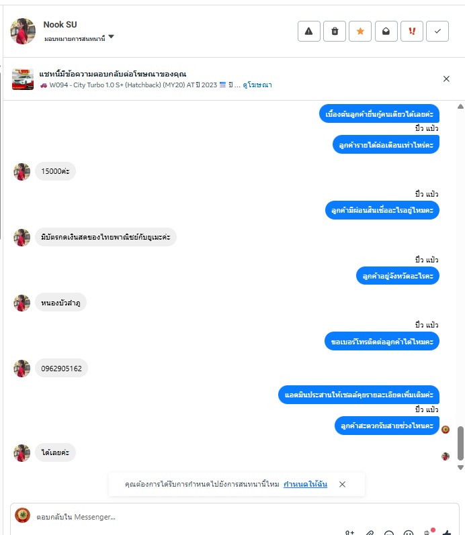Screen dimensions: 465x535
Task: Mark conversation done with checkmark button
Action: pos(437,31)
